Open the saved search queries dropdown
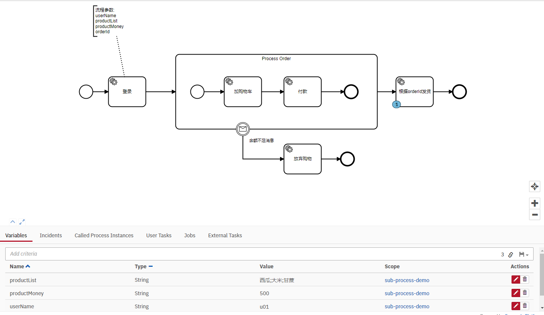This screenshot has height=315, width=544. point(524,254)
